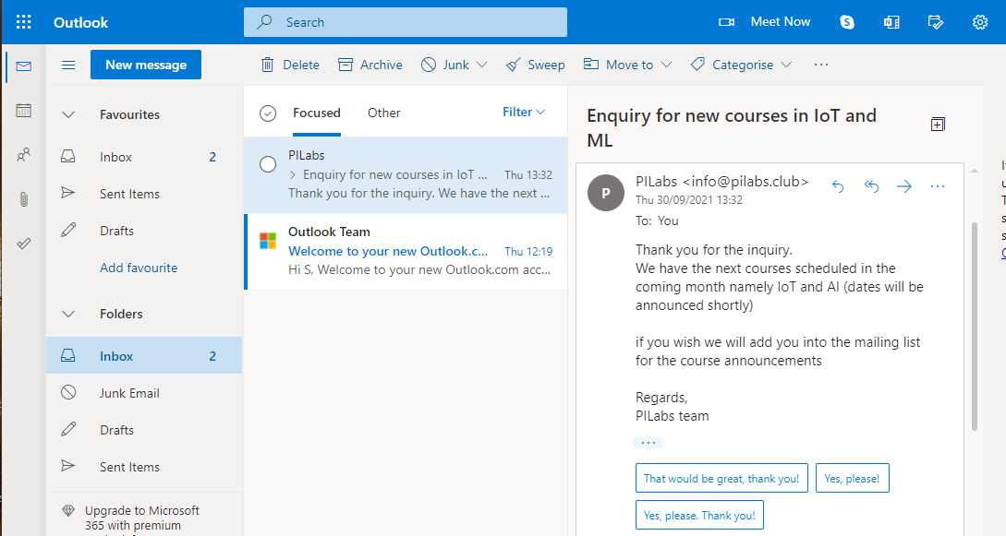Image resolution: width=1006 pixels, height=536 pixels.
Task: Toggle the hamburger navigation pane icon
Action: coord(68,65)
